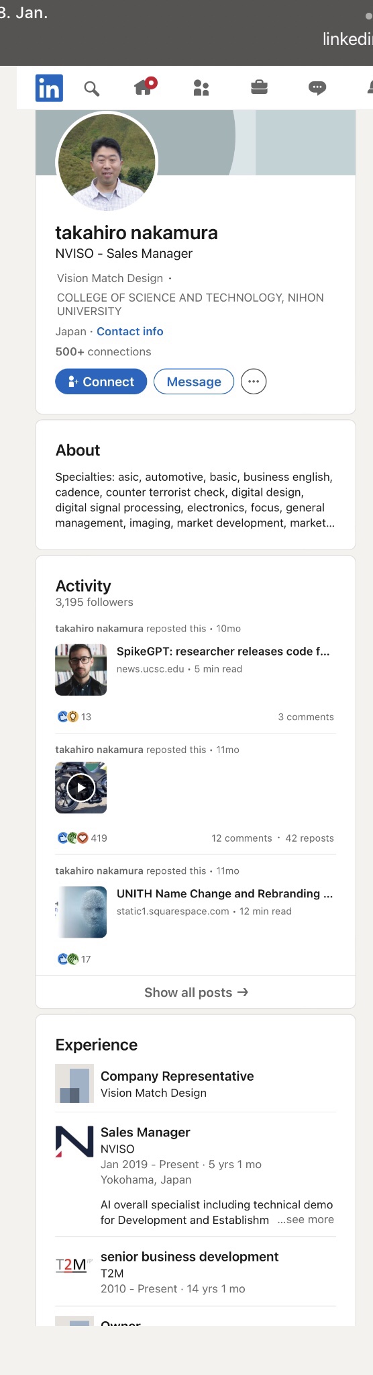This screenshot has width=373, height=1375.
Task: Open the UNITH Name Change and Rebranding post
Action: [225, 893]
